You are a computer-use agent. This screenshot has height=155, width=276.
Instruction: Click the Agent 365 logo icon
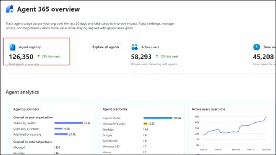10,9
